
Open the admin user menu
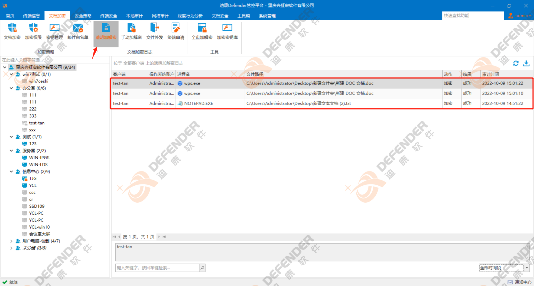coord(520,16)
